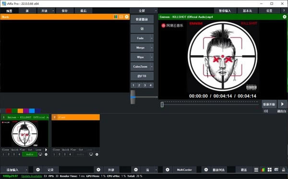Image resolution: width=288 pixels, height=179 pixels.
Task: Open the 基本法 menu item
Action: 247,11
